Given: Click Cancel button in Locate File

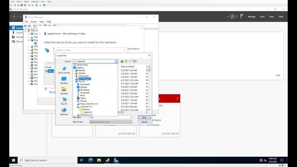Looking at the screenshot, I should tap(144, 122).
